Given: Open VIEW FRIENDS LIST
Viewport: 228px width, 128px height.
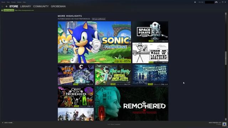Looking at the screenshot, I should point(215,123).
